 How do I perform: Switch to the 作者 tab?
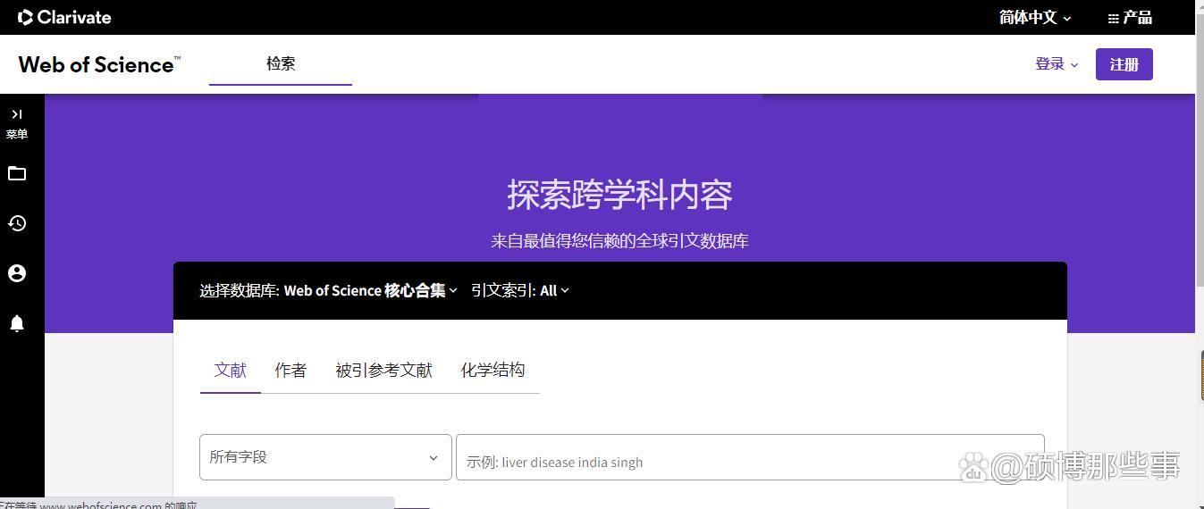[x=290, y=370]
